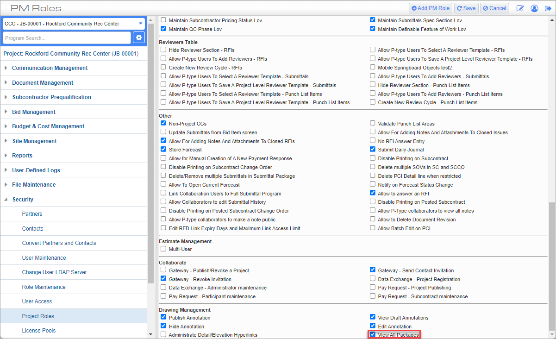
Task: Collapse the Security menu section
Action: (x=23, y=200)
